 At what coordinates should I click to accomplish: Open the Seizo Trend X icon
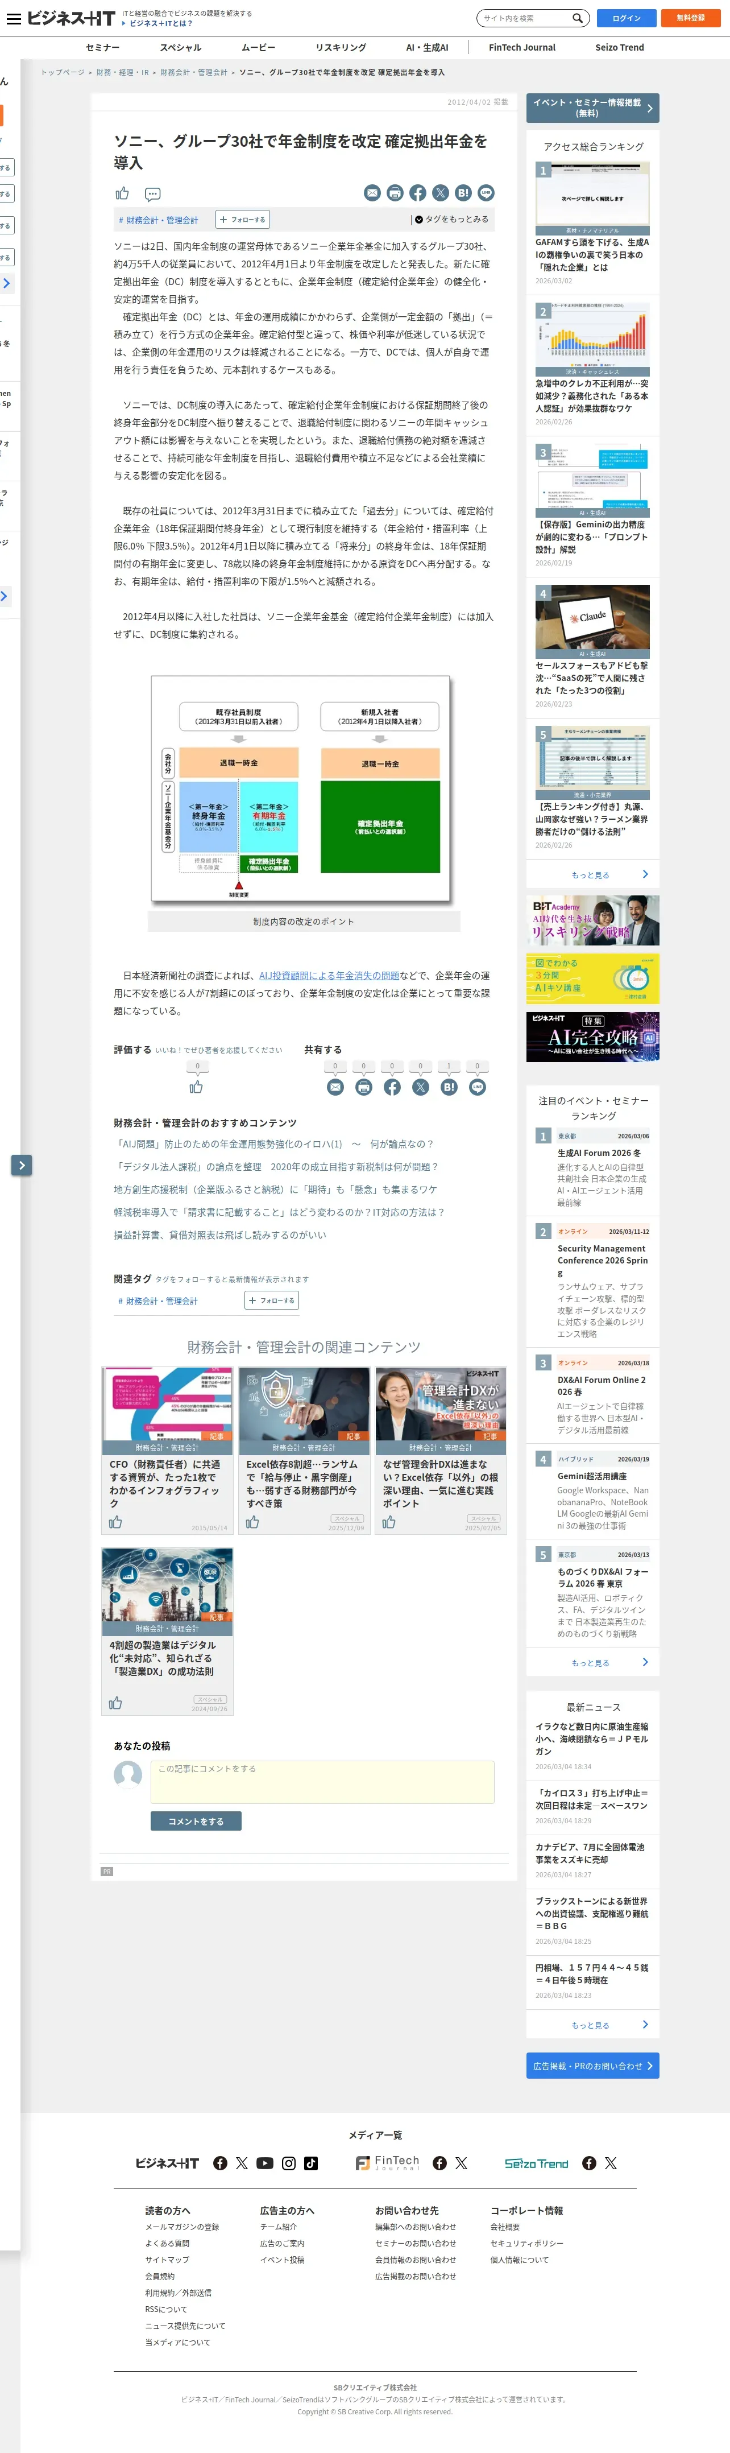(611, 2162)
